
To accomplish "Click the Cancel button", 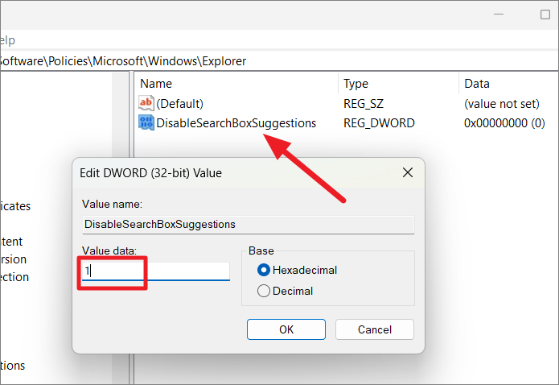I will (x=374, y=329).
